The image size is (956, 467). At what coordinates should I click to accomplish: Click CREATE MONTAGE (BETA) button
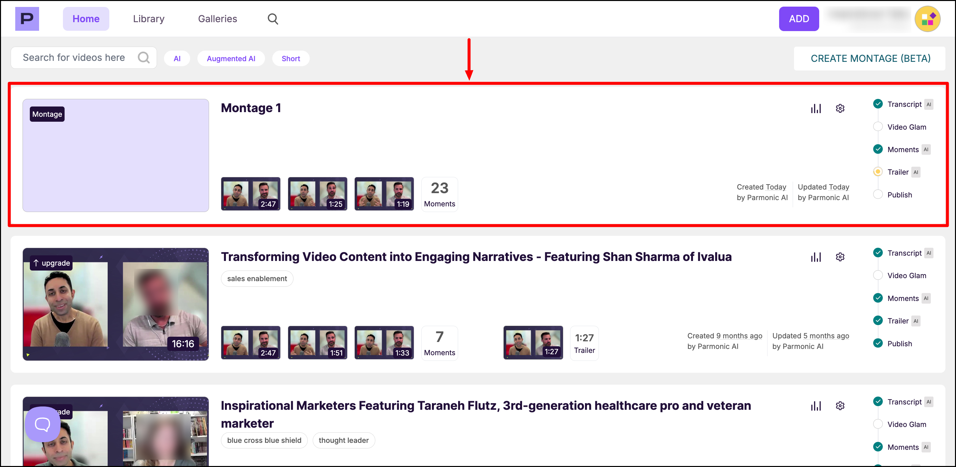(x=870, y=59)
